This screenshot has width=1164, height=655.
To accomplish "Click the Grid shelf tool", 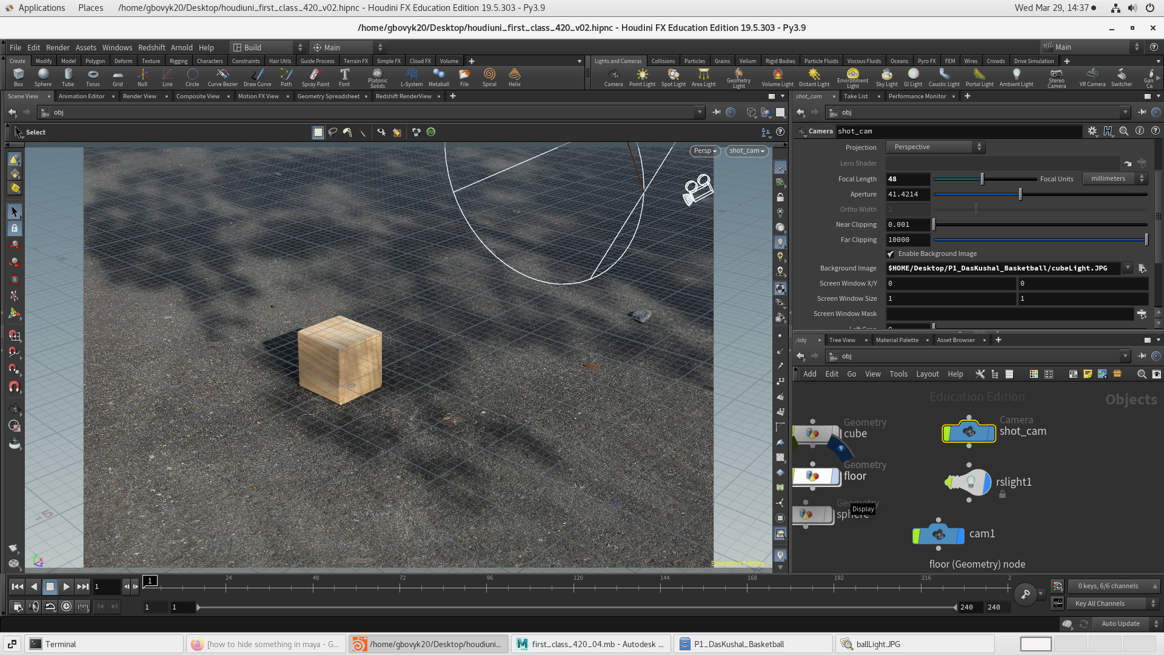I will coord(118,77).
